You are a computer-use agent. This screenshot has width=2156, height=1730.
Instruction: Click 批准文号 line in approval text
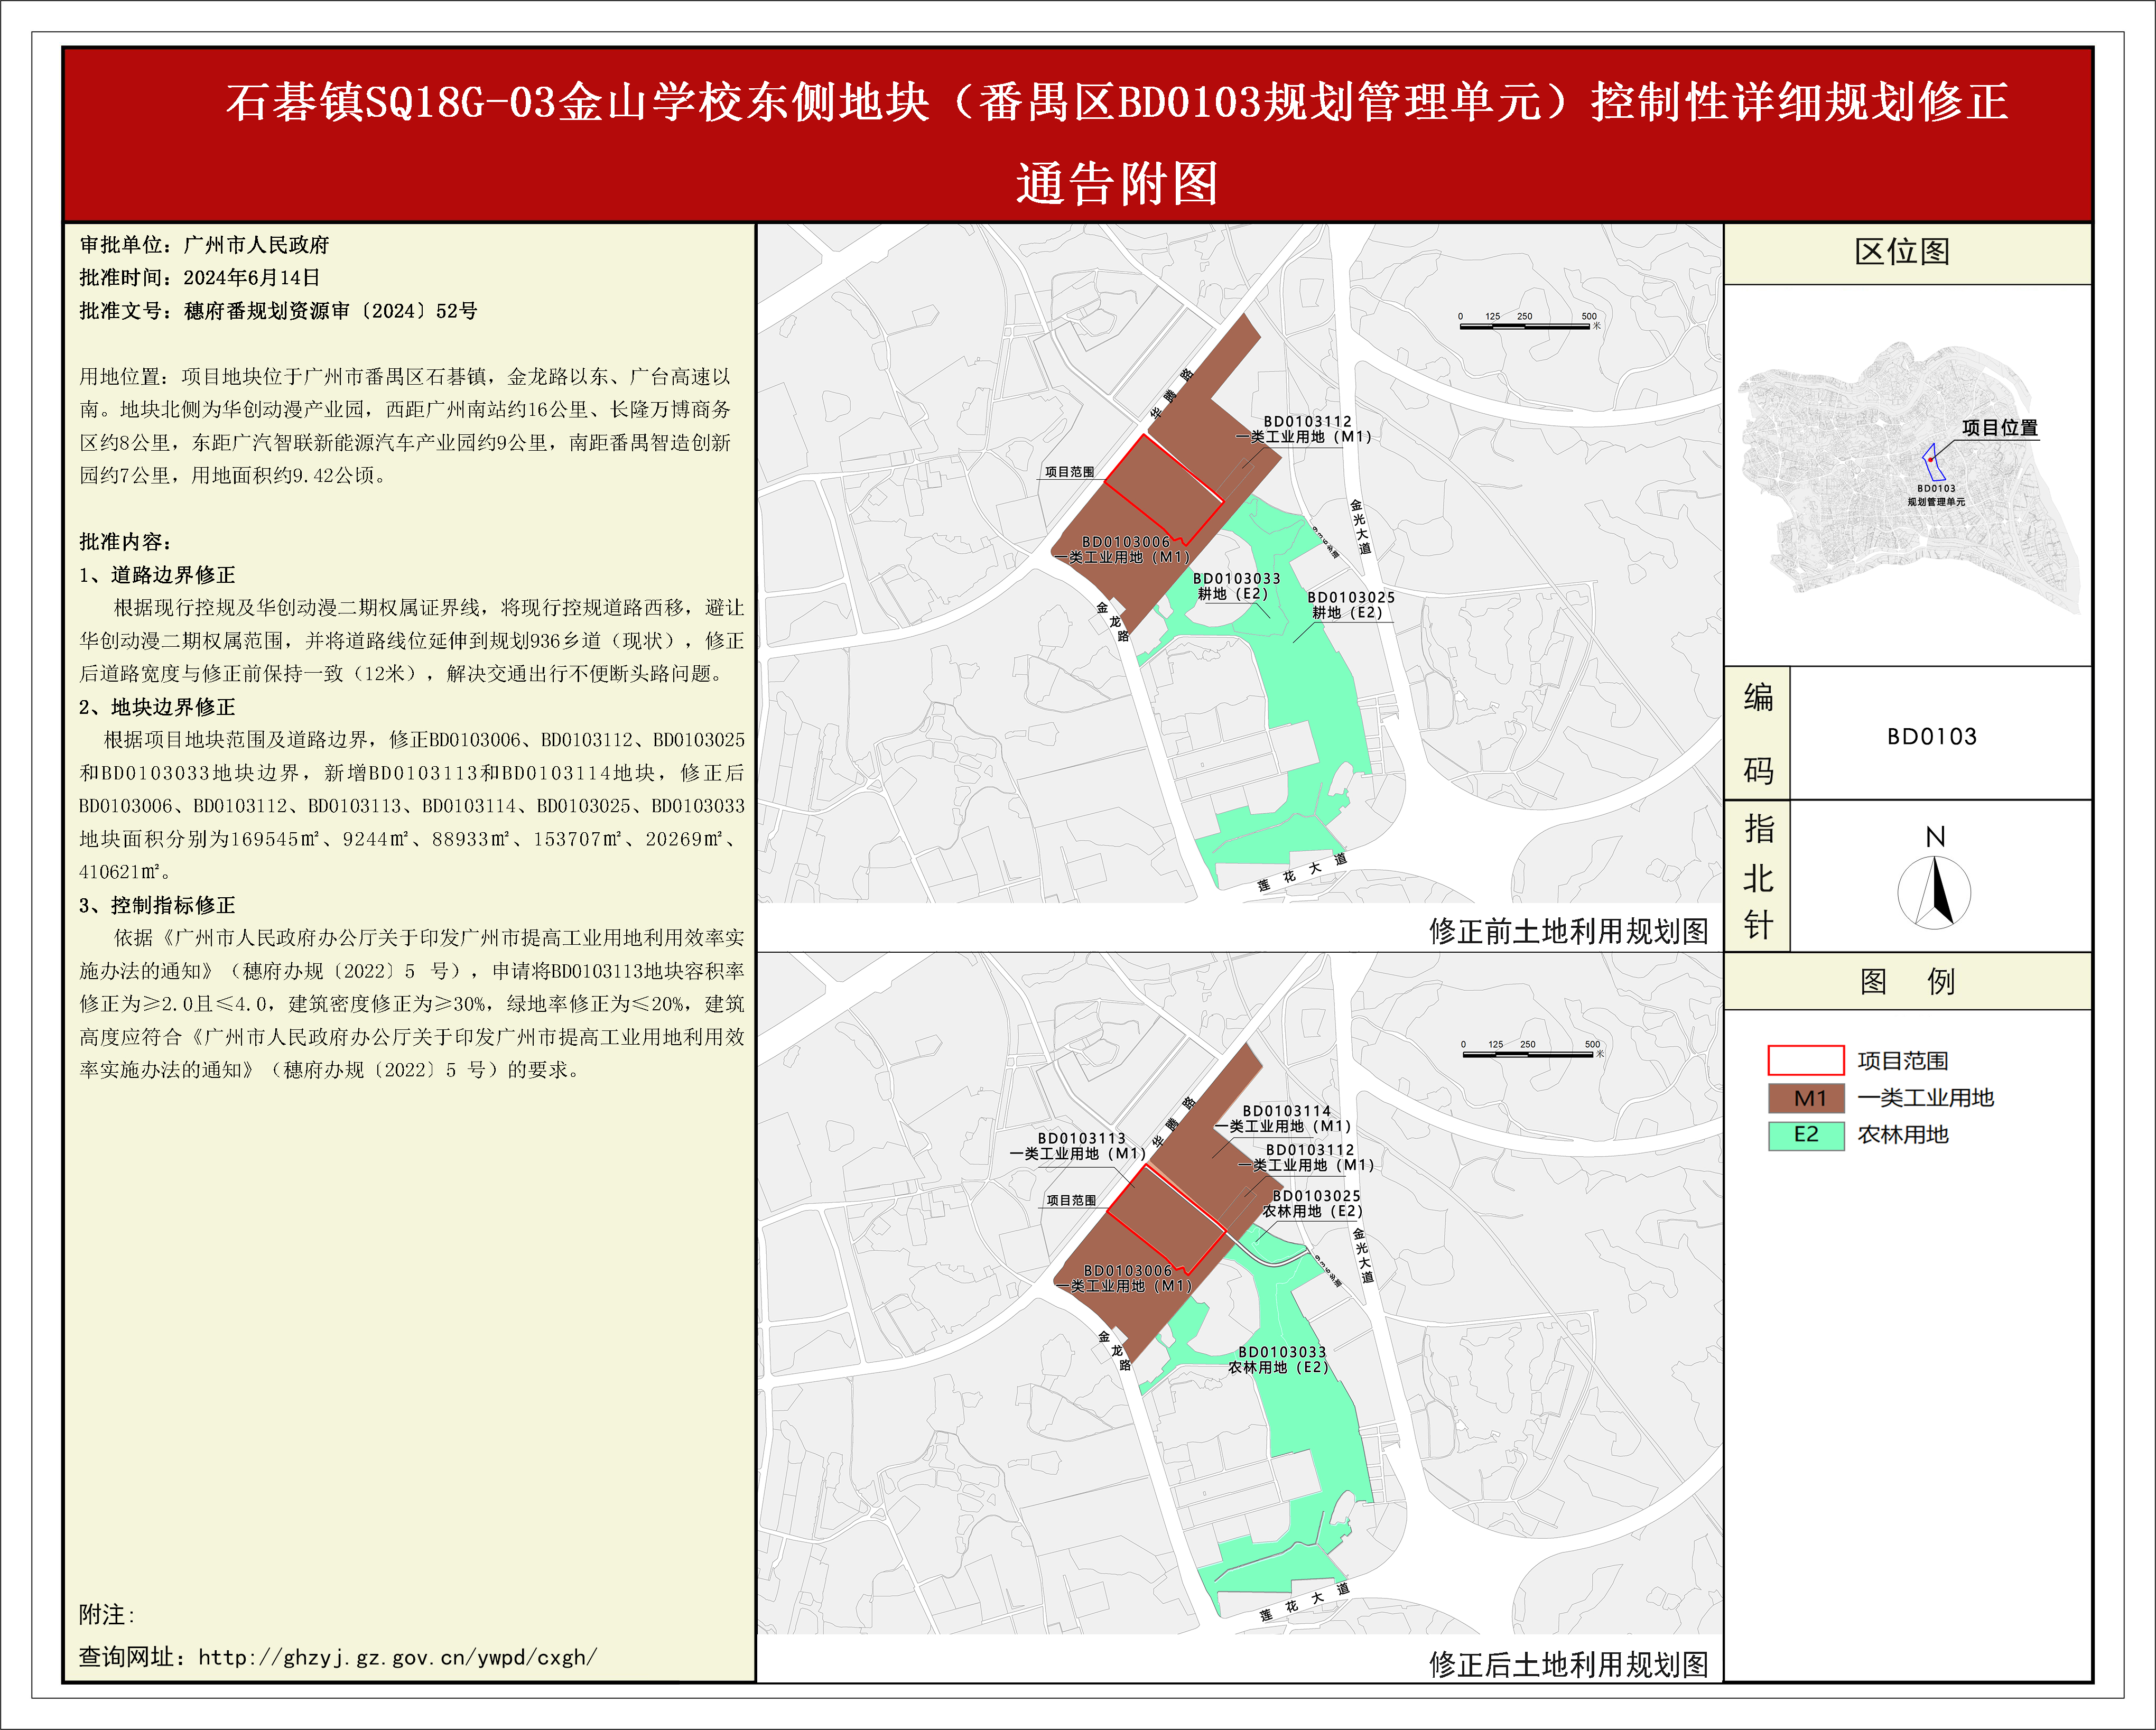tap(278, 311)
